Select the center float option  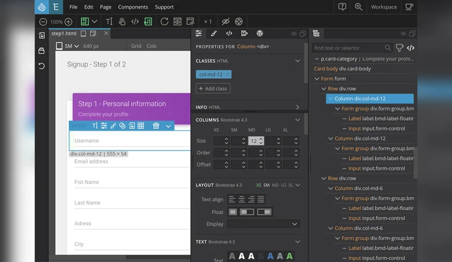[247, 212]
